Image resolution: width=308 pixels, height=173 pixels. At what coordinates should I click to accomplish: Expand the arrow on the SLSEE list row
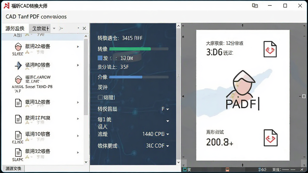(x=78, y=47)
